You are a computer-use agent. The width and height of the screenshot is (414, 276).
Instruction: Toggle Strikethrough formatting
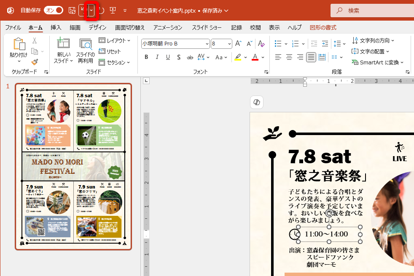pyautogui.click(x=190, y=57)
